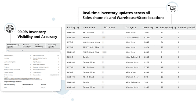The image size is (196, 102).
Task: Click the Blocked Inventory column header
Action: click(27, 46)
